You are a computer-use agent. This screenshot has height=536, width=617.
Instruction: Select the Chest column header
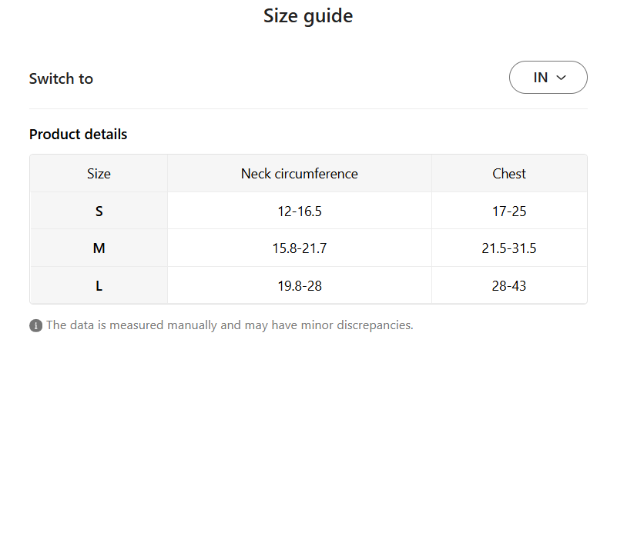[509, 174]
